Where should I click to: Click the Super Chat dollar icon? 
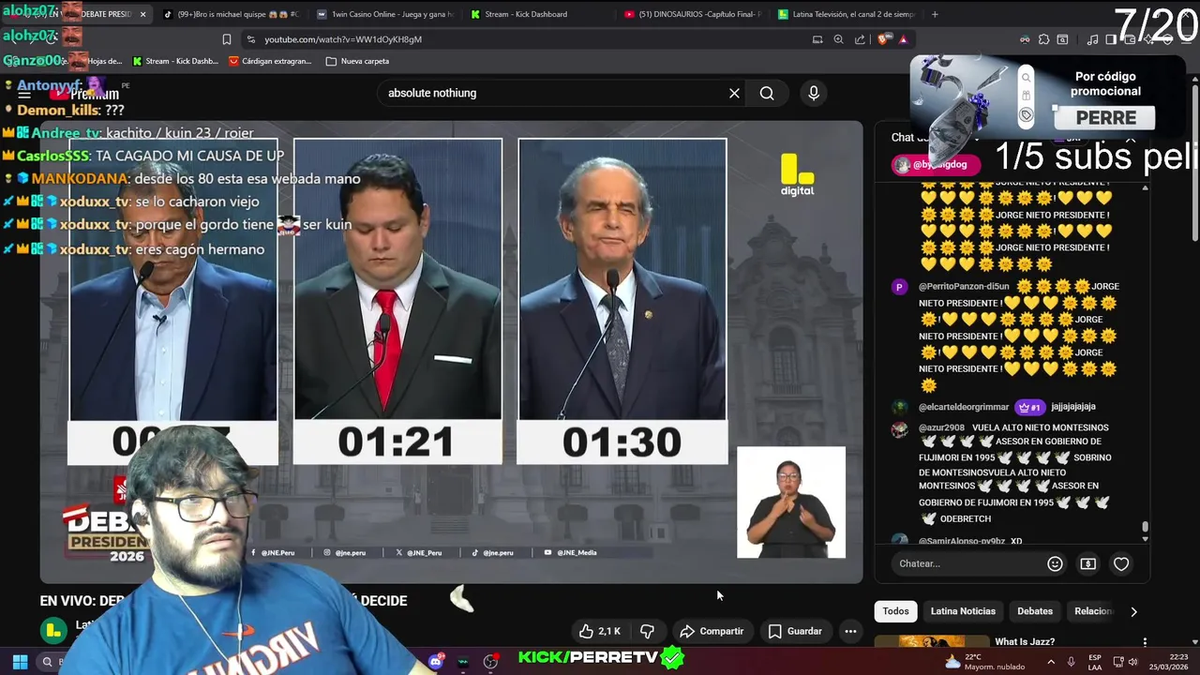[1087, 563]
